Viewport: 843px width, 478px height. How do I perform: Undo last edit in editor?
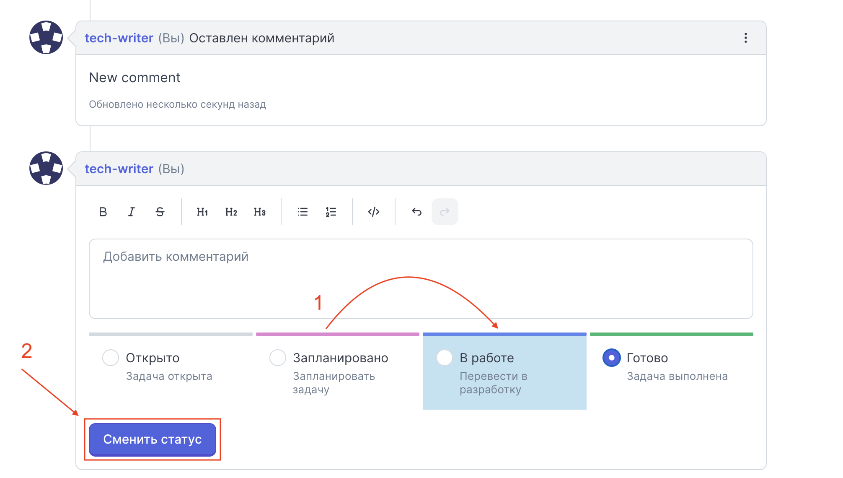pyautogui.click(x=416, y=212)
